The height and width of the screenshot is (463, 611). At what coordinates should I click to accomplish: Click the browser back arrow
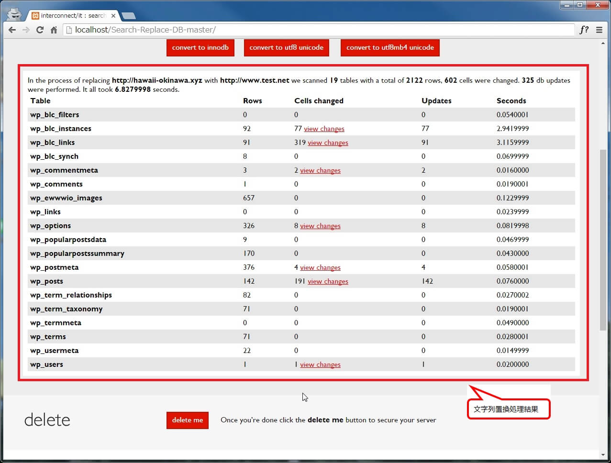(x=12, y=30)
